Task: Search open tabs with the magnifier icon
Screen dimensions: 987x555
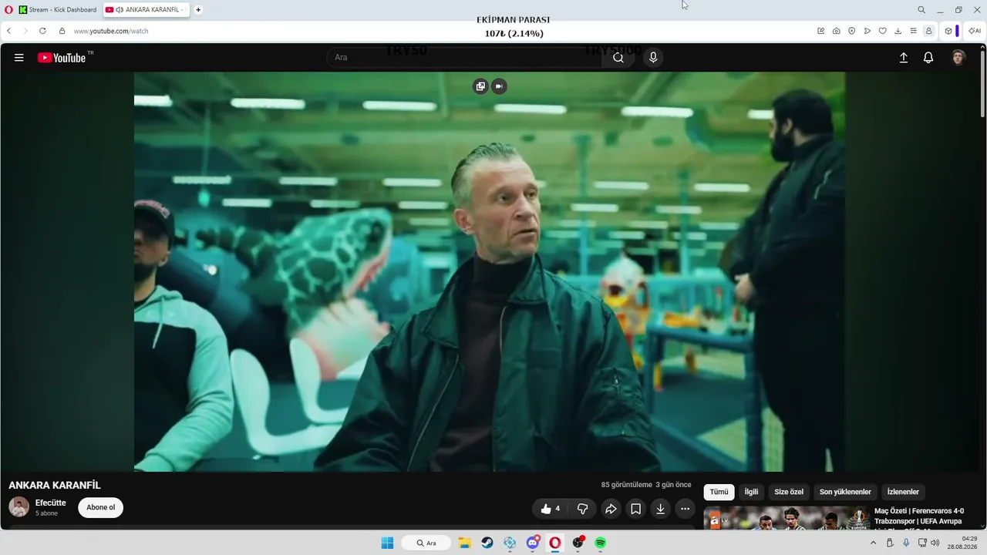Action: click(x=921, y=10)
